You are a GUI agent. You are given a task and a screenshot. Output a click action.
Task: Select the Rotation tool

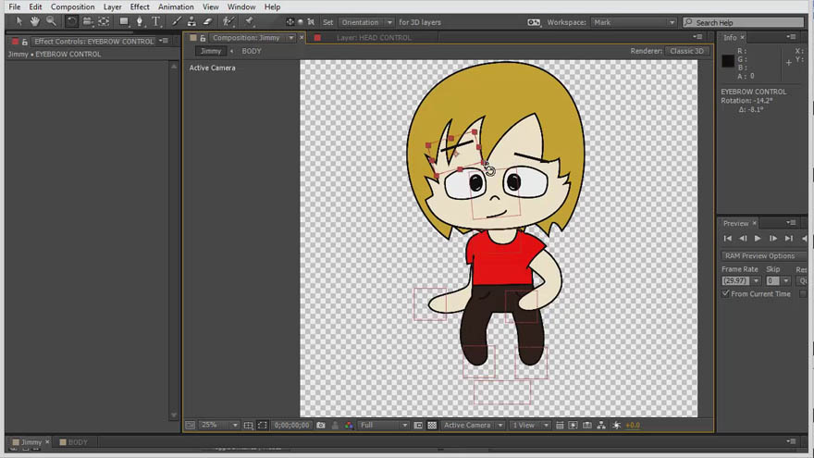pyautogui.click(x=71, y=22)
